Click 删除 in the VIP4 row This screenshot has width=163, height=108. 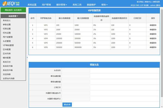coord(155,39)
